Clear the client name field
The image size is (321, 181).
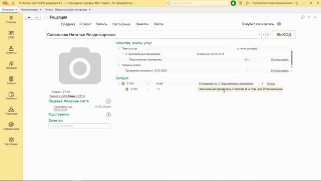pos(263,35)
